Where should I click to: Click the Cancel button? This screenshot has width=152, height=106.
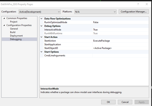(125, 102)
